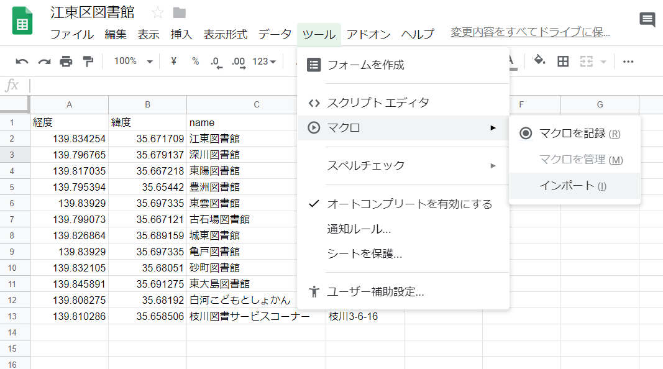The height and width of the screenshot is (369, 663).
Task: Open the fill color paint bucket
Action: [539, 61]
